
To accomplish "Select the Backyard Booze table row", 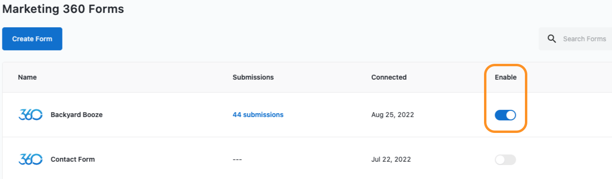I will tap(307, 115).
